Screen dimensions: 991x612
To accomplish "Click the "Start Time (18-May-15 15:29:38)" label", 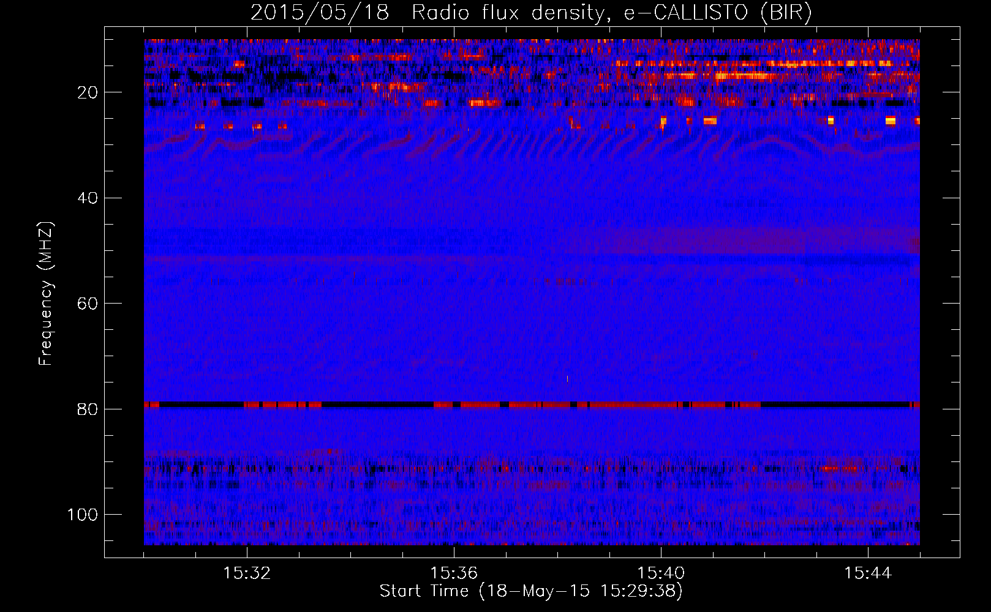I will [x=531, y=591].
